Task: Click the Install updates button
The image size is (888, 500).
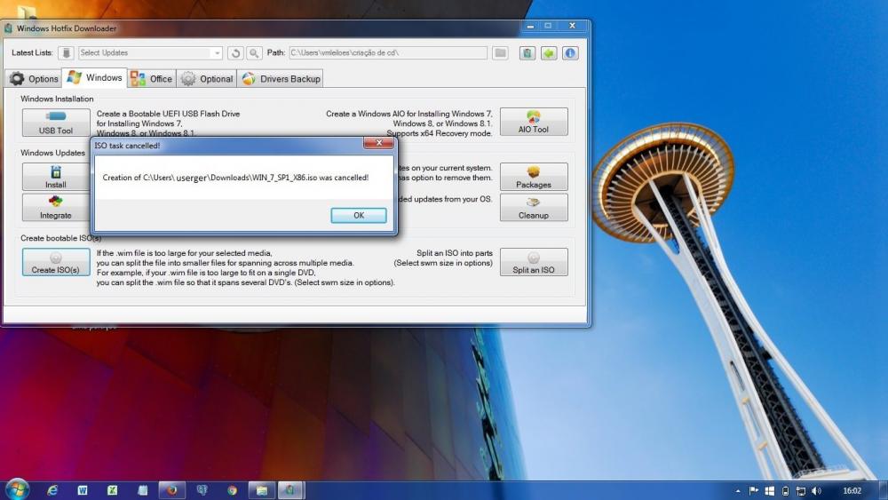Action: coord(56,177)
